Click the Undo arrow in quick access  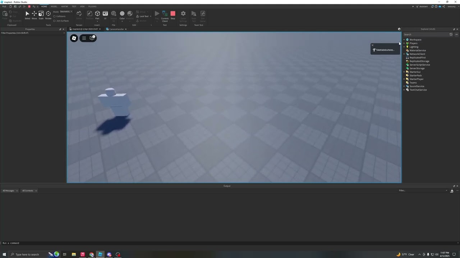pos(34,6)
